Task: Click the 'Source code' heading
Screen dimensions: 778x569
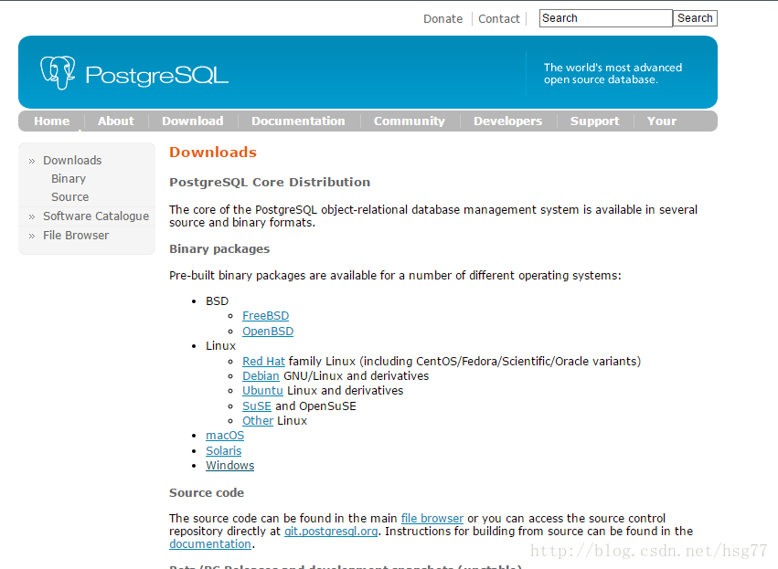Action: [x=207, y=492]
